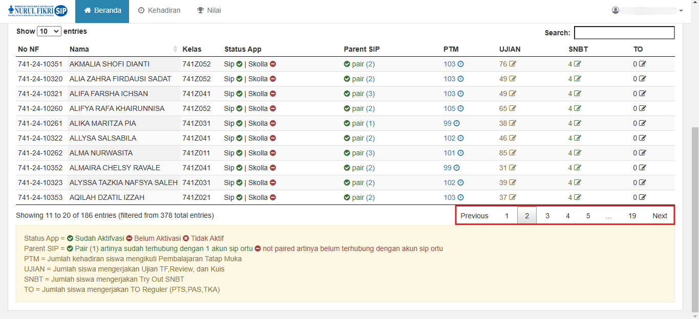Click Skolla red status icon for Alifa Farsha
This screenshot has height=319, width=699.
(x=273, y=94)
